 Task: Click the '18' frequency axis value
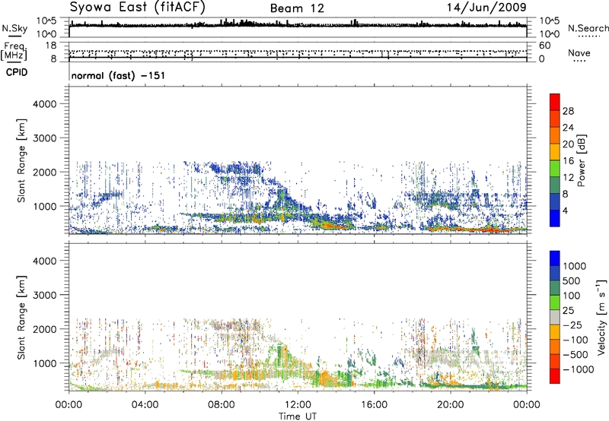click(51, 46)
